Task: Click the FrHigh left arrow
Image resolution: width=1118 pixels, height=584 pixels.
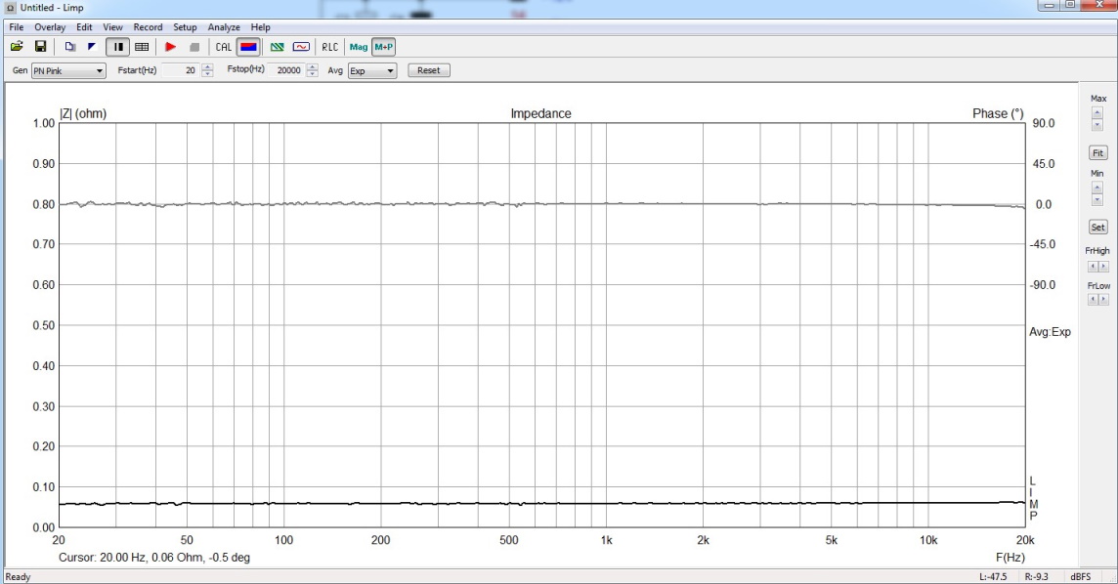Action: 1093,267
